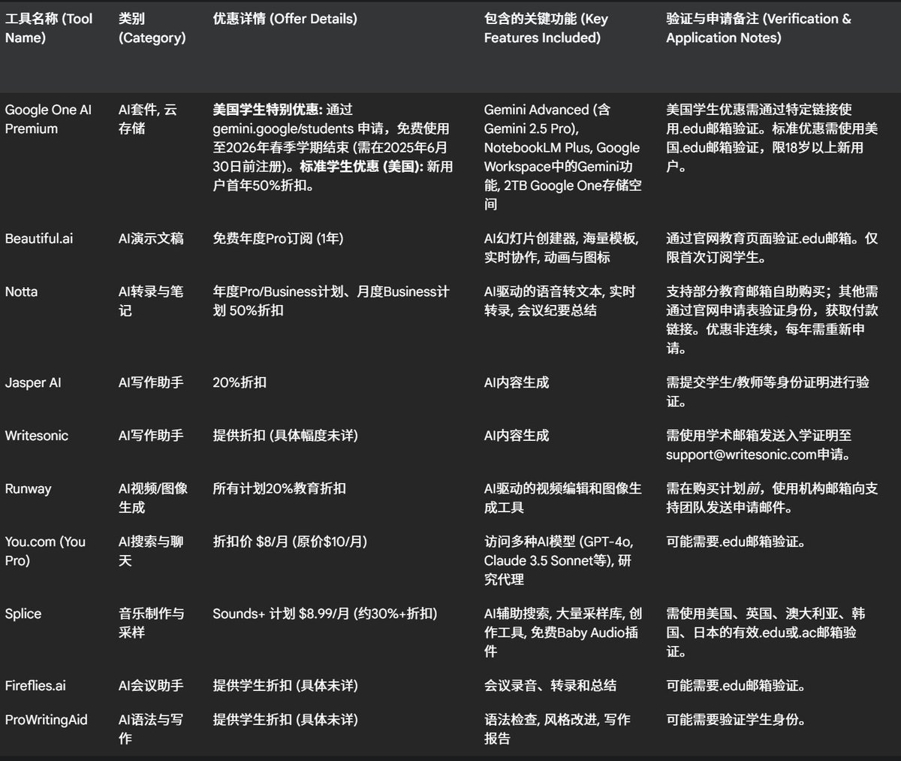
Task: Click Fireflies.ai's '提供学生折扣 (具体未详)' cell
Action: click(285, 686)
